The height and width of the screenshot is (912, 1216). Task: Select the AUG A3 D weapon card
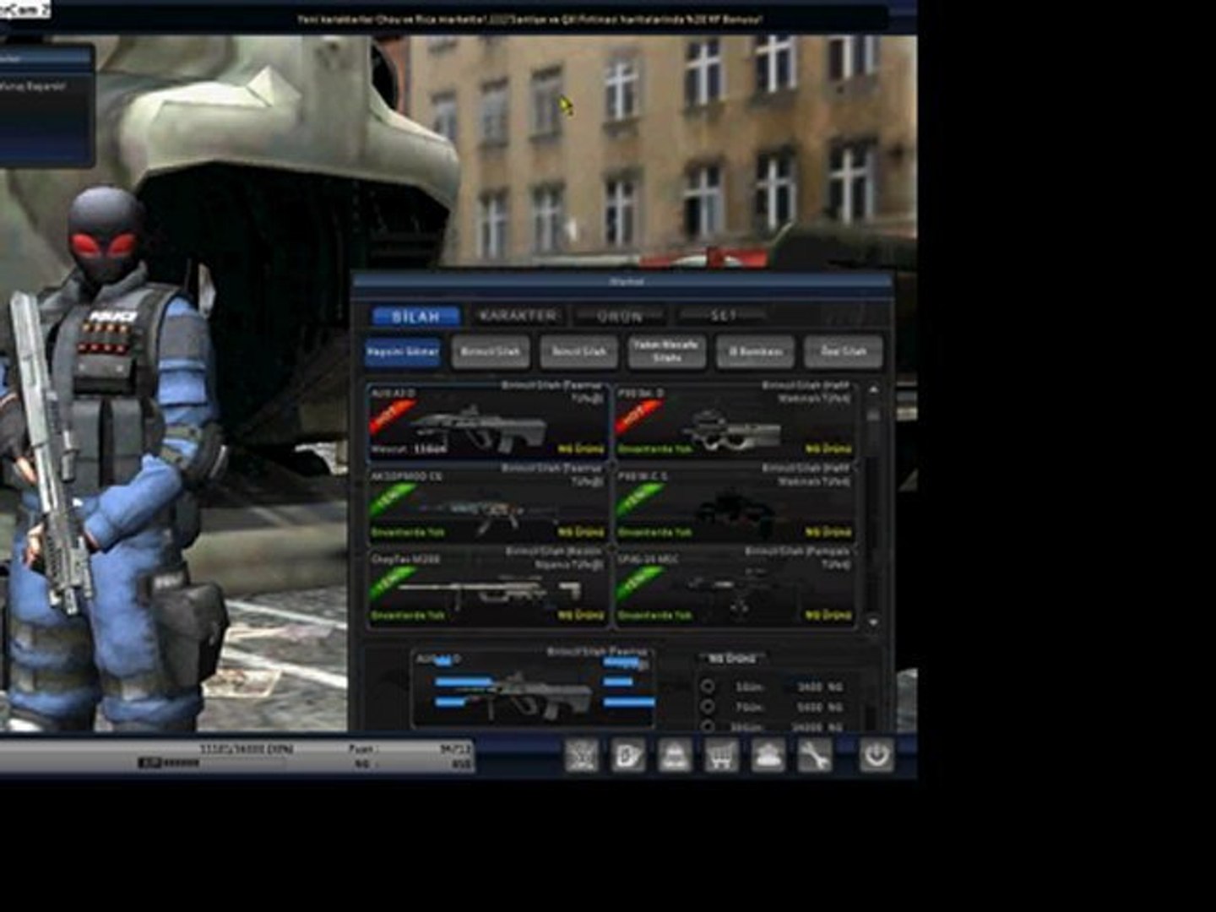coord(488,421)
